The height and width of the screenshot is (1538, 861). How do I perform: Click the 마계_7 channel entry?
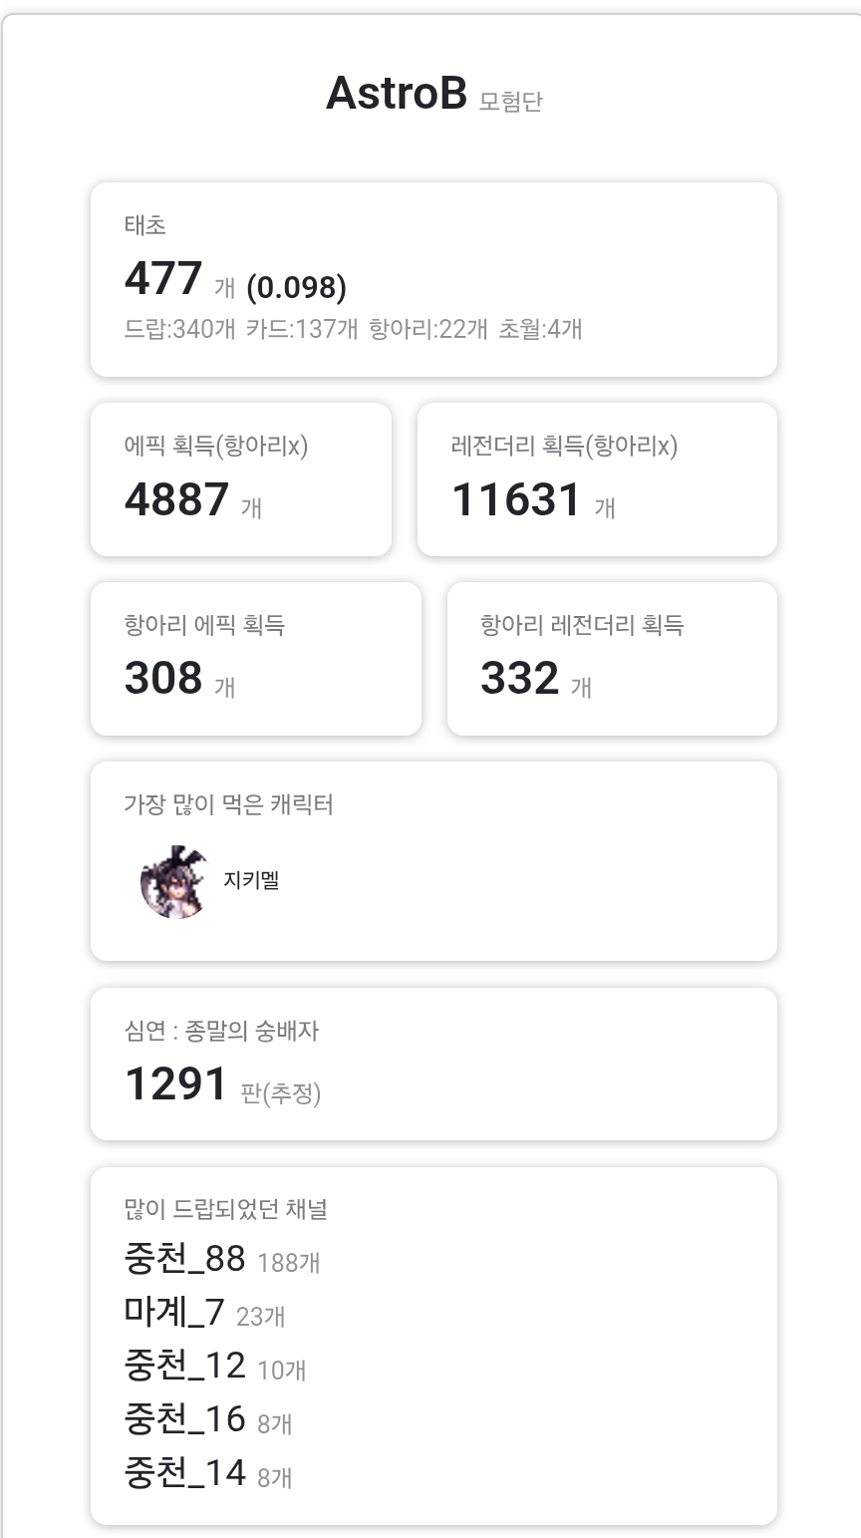tap(174, 1313)
